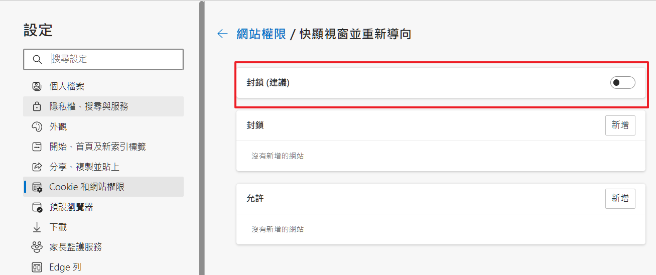
Task: Open 下載 settings in the sidebar
Action: (58, 227)
